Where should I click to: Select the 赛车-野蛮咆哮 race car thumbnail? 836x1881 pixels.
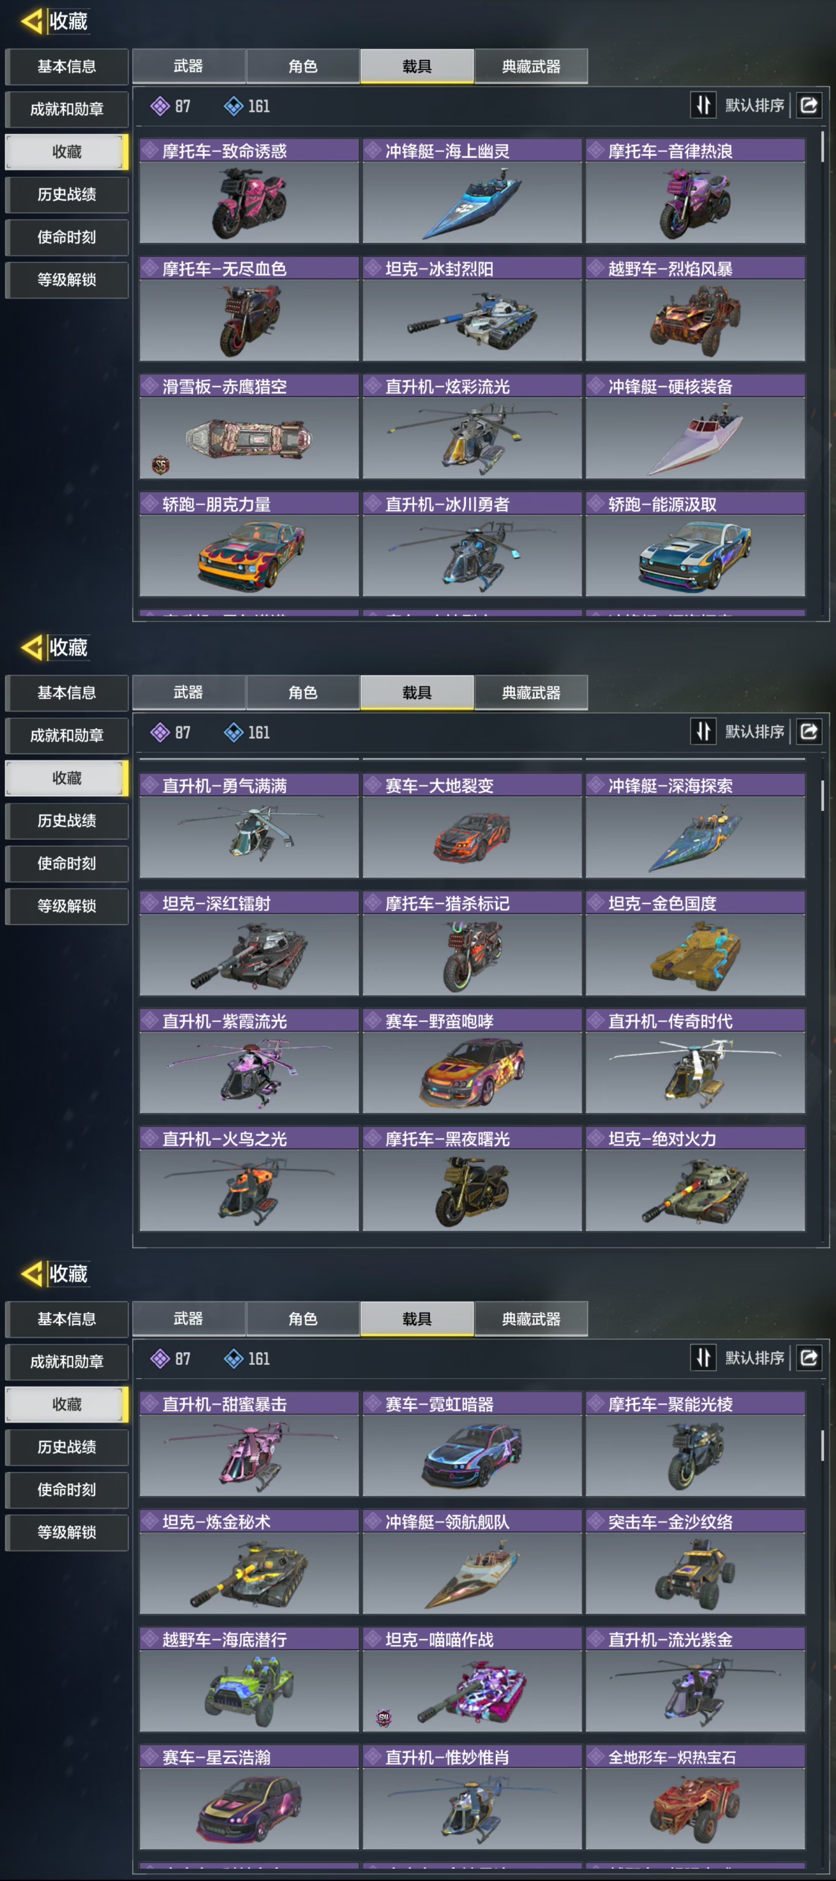[x=472, y=1073]
